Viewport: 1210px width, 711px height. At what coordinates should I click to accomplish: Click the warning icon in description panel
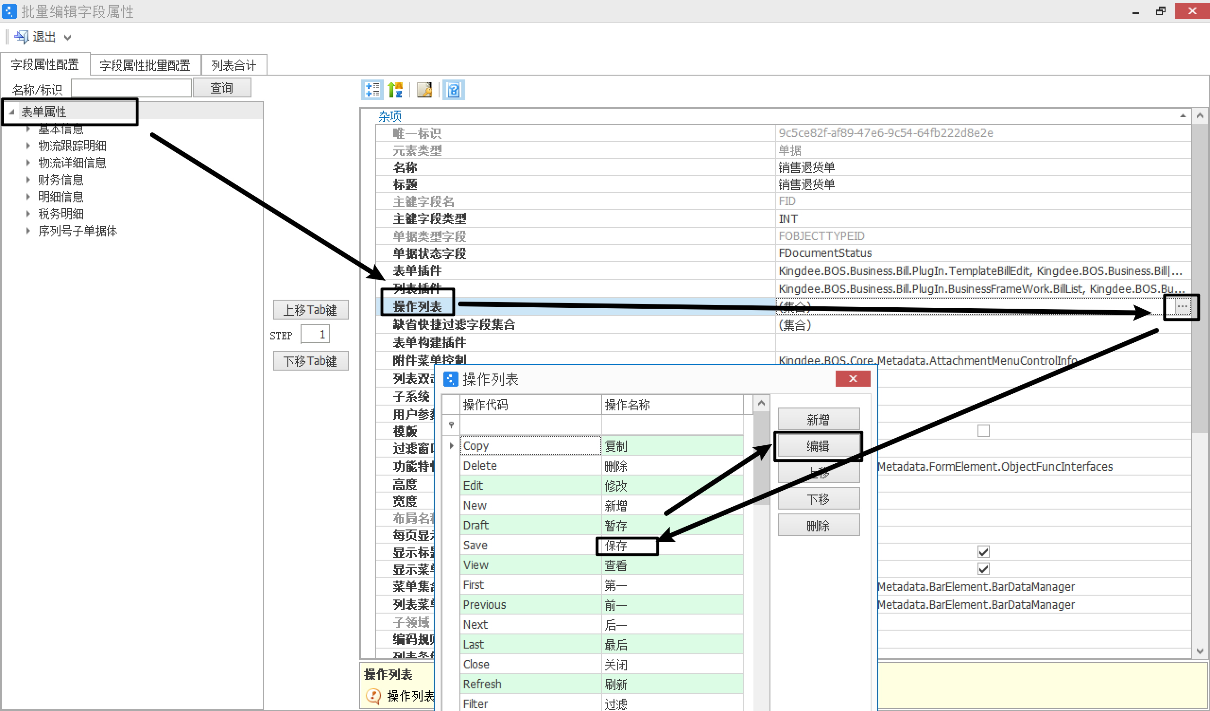(x=373, y=695)
